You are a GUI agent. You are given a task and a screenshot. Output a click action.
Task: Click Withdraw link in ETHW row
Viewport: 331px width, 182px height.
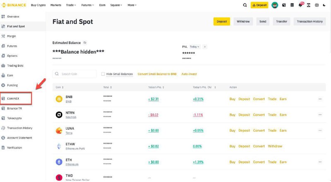[x=275, y=146]
